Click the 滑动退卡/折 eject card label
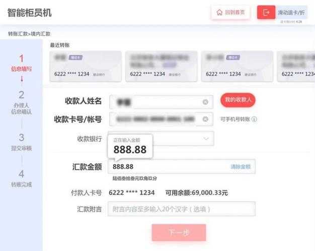The width and height of the screenshot is (315, 251). click(x=291, y=13)
